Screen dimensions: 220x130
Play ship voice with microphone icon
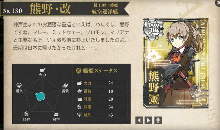point(158,120)
